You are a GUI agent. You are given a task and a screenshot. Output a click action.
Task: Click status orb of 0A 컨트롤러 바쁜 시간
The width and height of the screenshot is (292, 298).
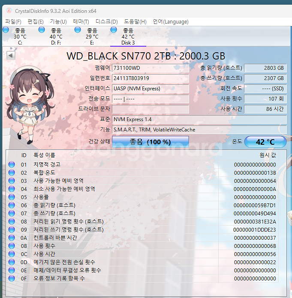(x=12, y=238)
